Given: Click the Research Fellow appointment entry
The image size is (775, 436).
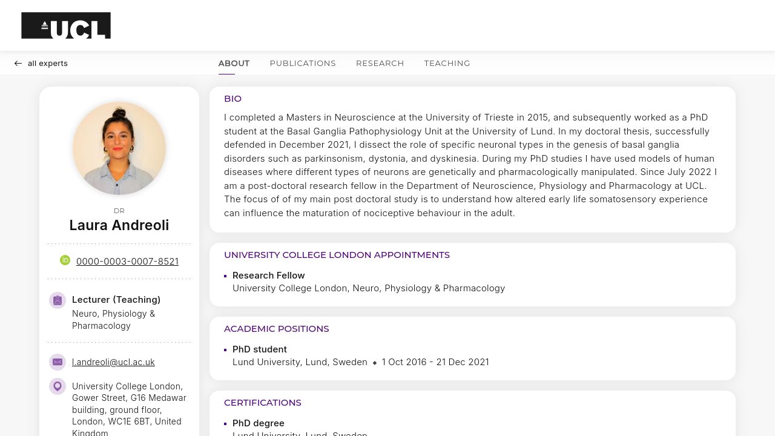Looking at the screenshot, I should coord(269,276).
